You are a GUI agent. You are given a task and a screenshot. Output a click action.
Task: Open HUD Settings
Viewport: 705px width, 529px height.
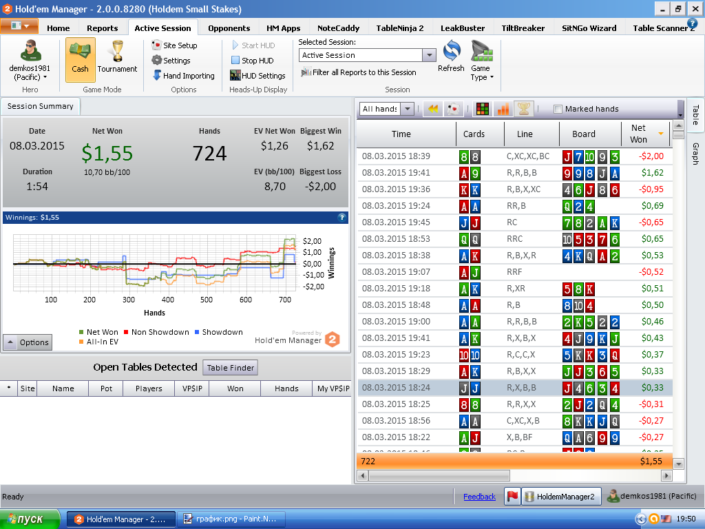tap(257, 76)
